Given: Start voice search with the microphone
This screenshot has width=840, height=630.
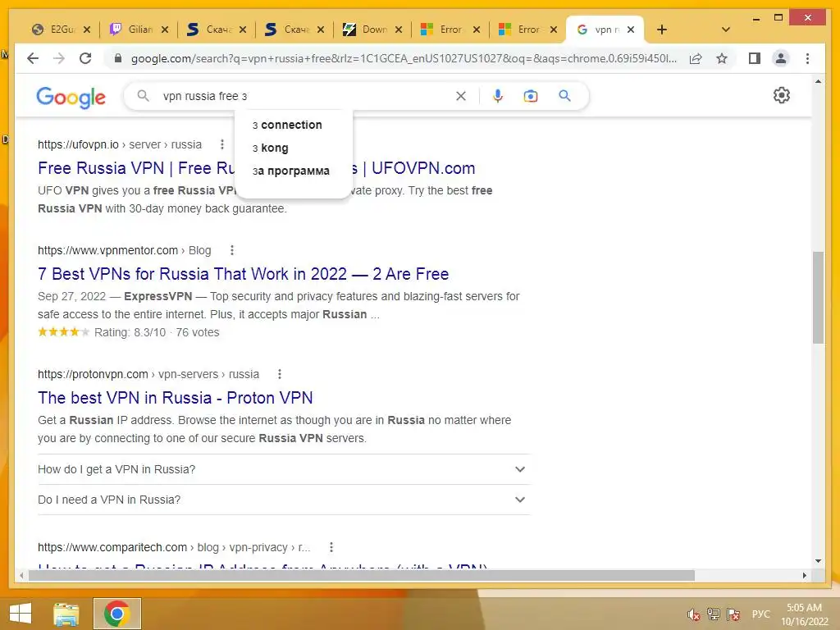Looking at the screenshot, I should pos(498,96).
